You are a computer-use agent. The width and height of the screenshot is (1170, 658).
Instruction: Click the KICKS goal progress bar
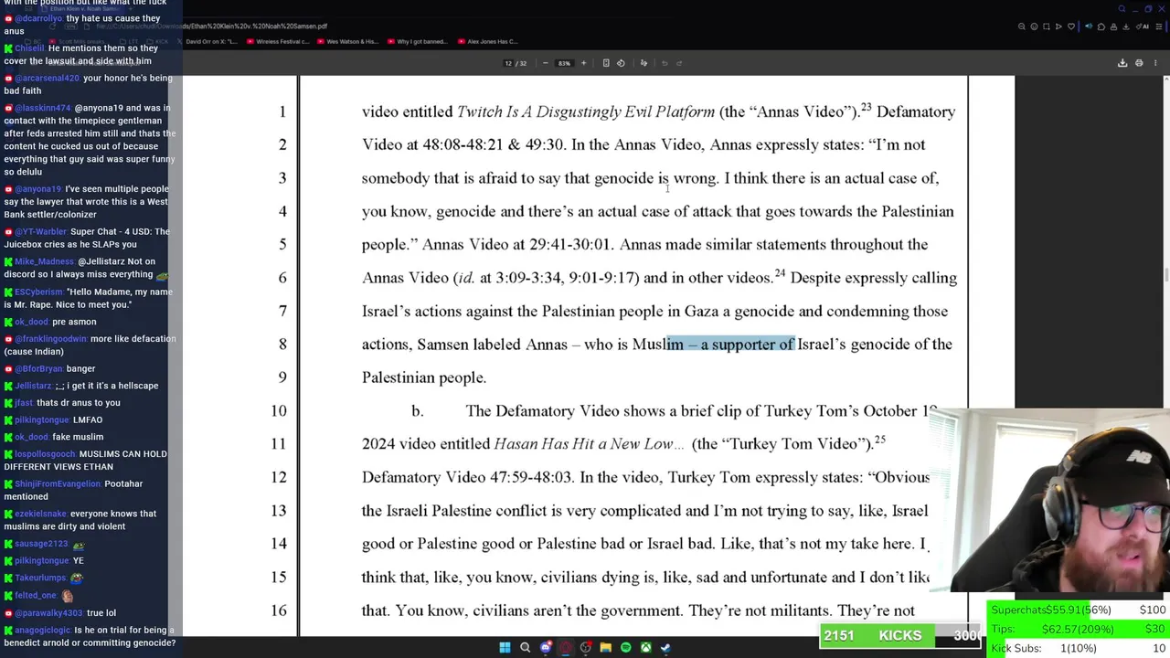900,636
